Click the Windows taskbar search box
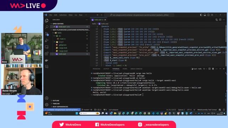 (x=89, y=113)
